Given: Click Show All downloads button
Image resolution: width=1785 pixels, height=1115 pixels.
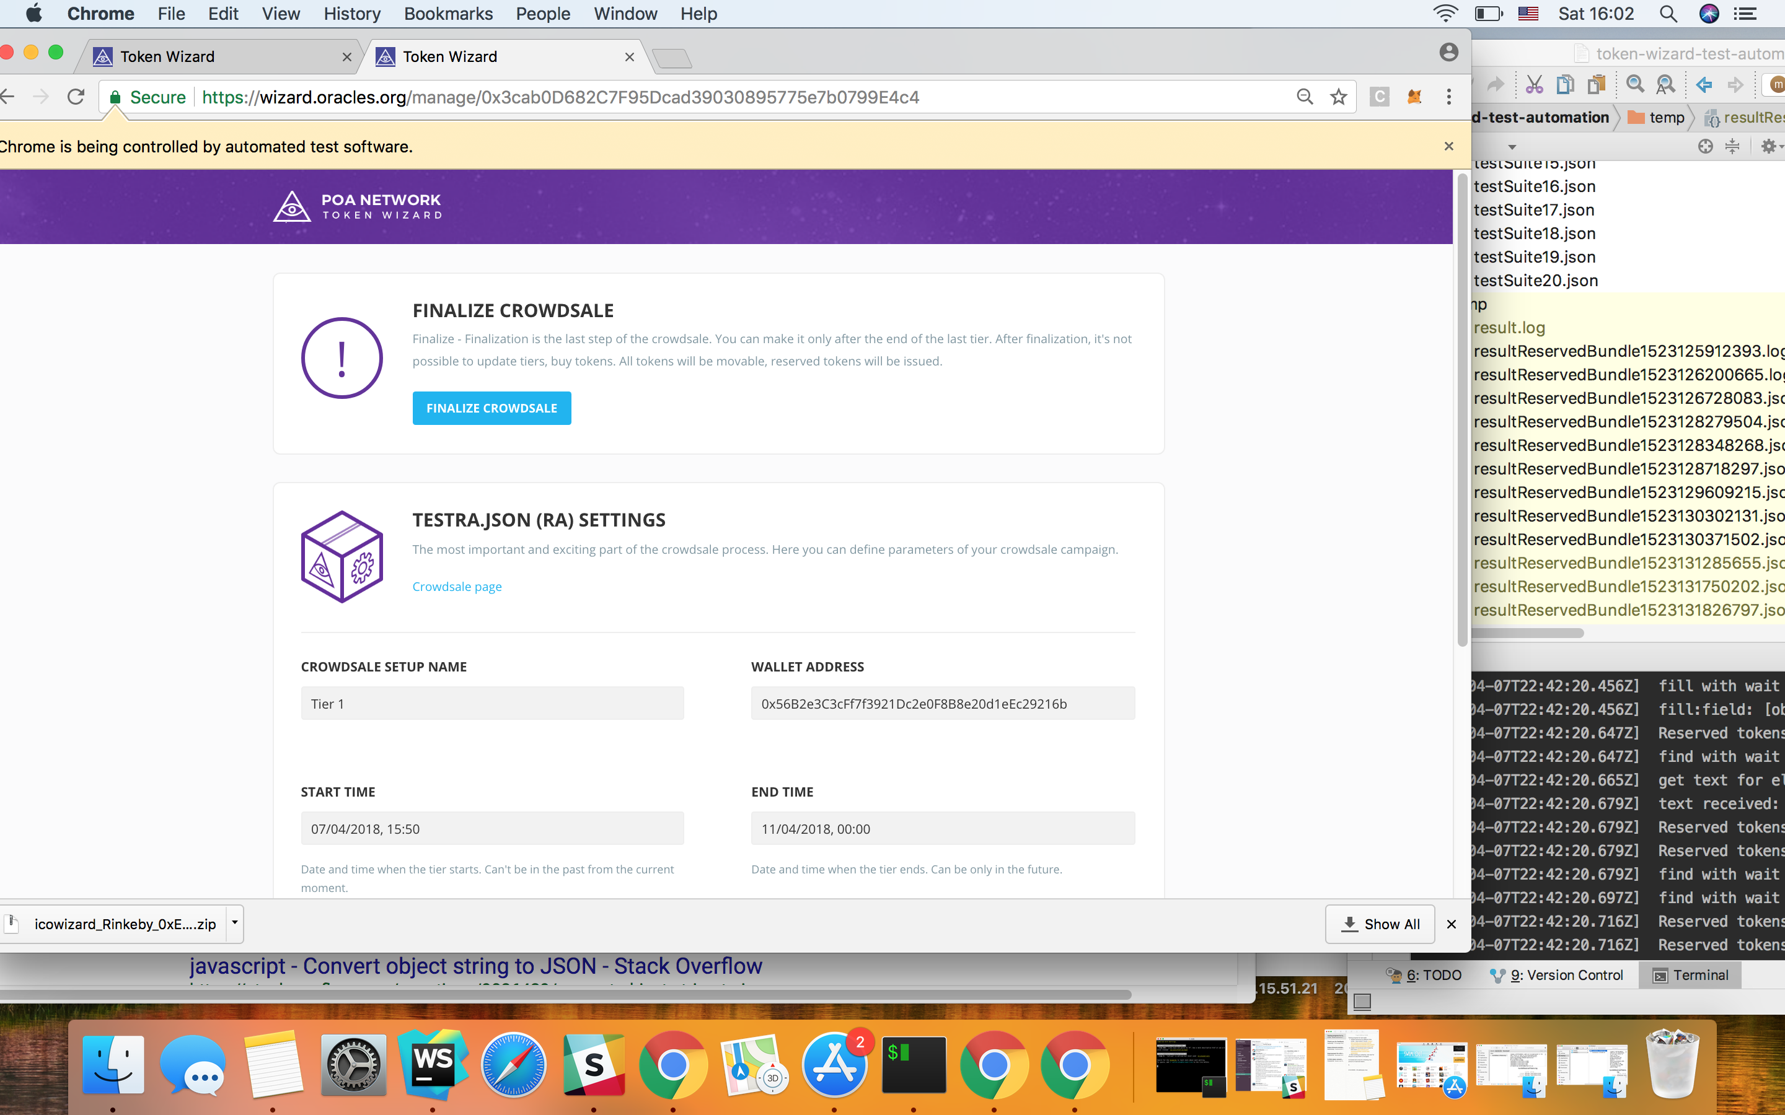Looking at the screenshot, I should click(x=1379, y=924).
